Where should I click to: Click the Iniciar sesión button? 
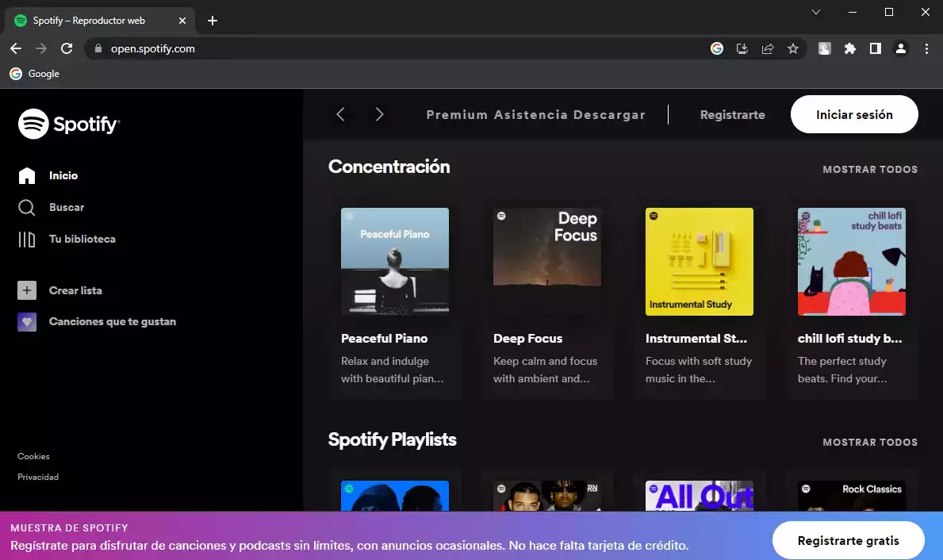[x=854, y=114]
